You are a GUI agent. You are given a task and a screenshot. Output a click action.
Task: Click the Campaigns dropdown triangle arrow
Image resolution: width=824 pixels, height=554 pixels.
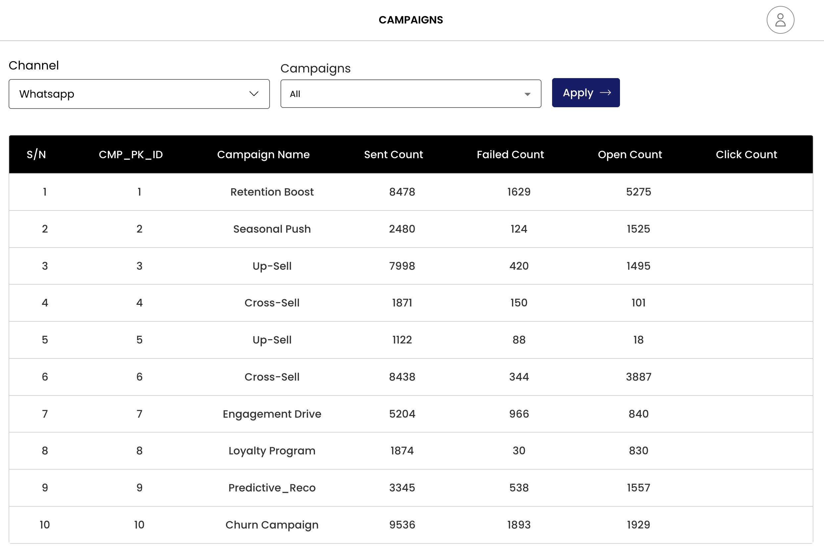(x=527, y=94)
